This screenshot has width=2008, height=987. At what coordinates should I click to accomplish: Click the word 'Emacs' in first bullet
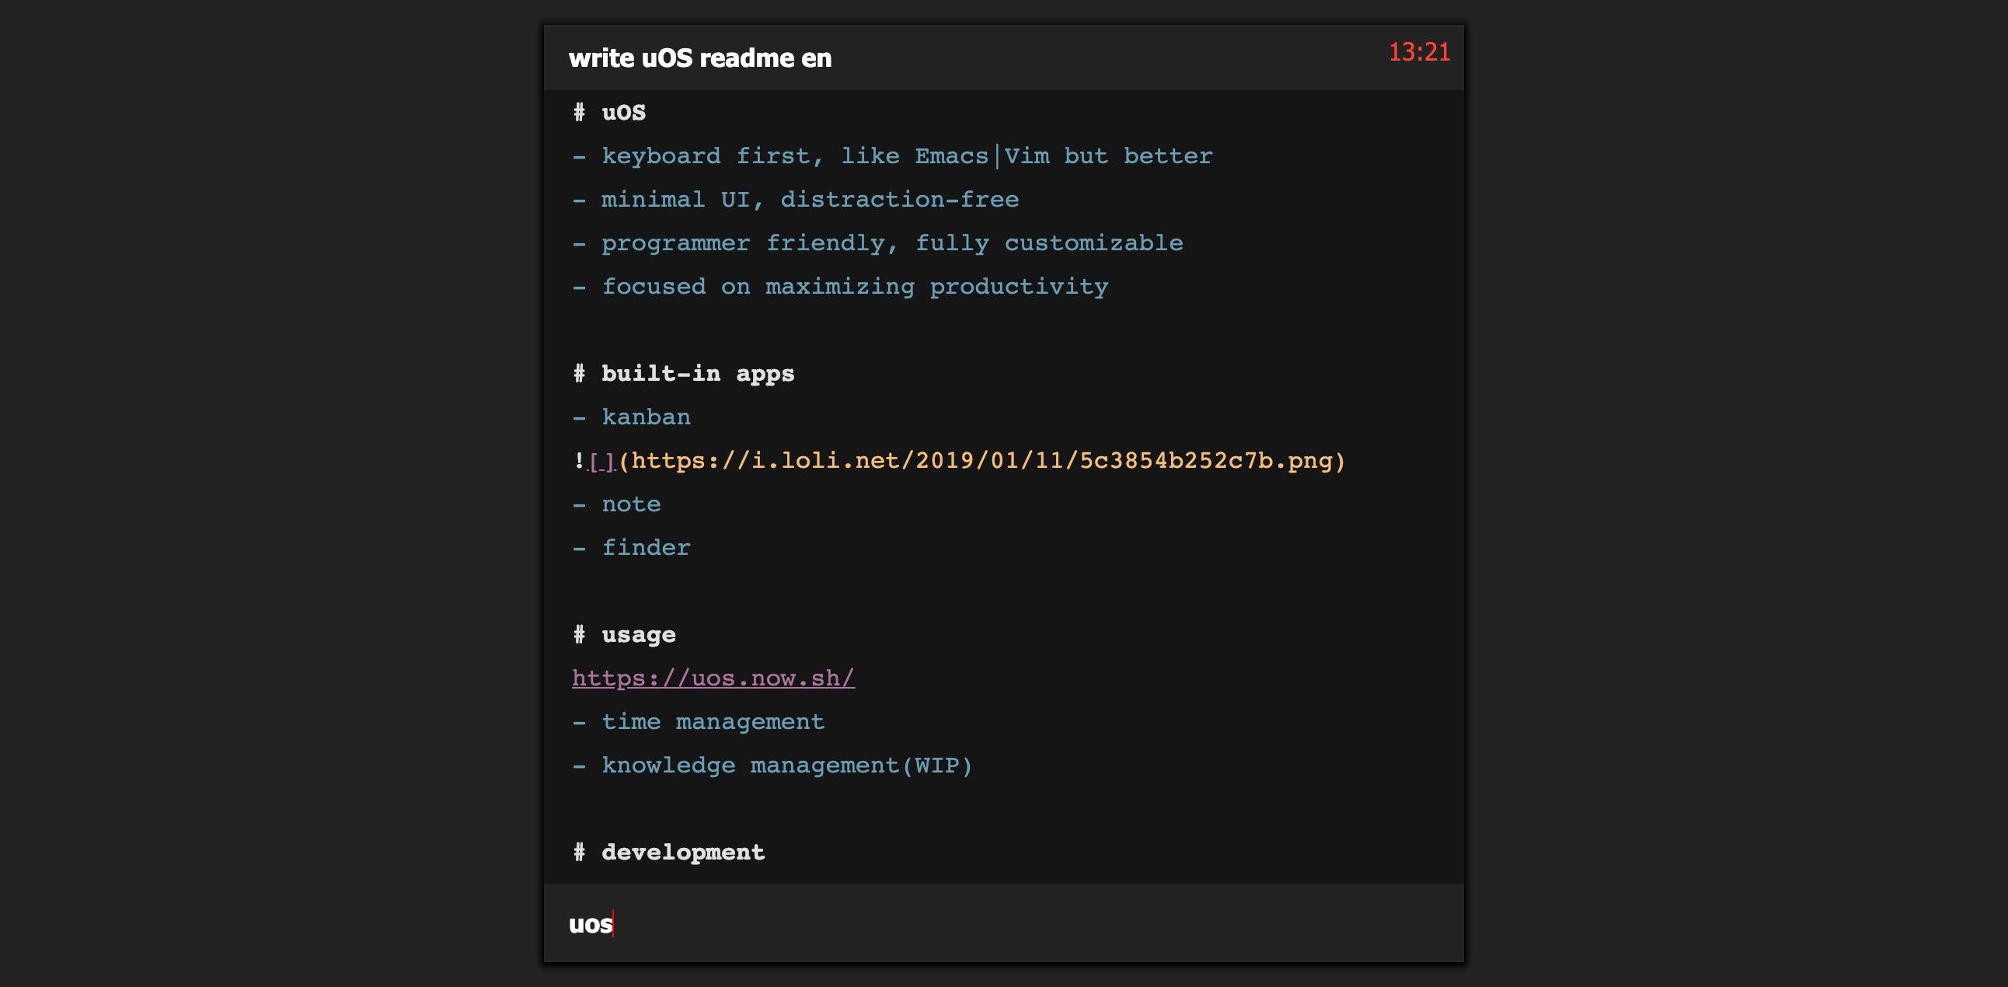click(951, 157)
